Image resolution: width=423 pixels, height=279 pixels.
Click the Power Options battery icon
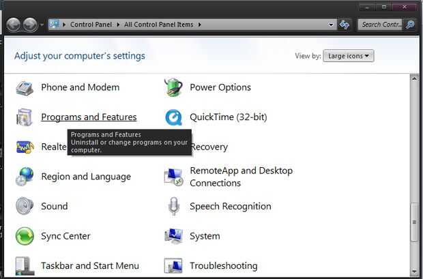(x=173, y=87)
